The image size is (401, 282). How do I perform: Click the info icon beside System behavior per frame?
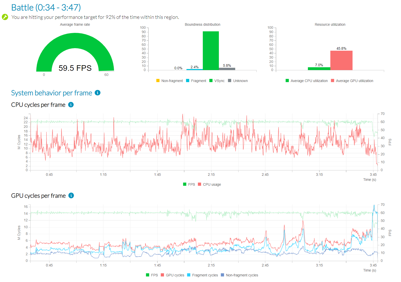[x=97, y=93]
